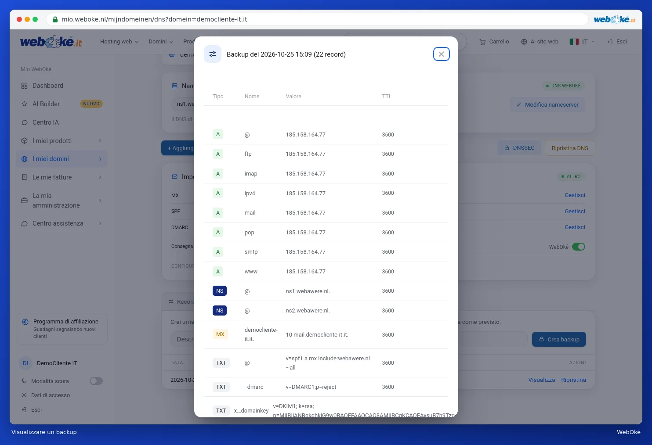Click the NUOVO badge beside AI Builder
The height and width of the screenshot is (445, 652).
click(x=91, y=104)
